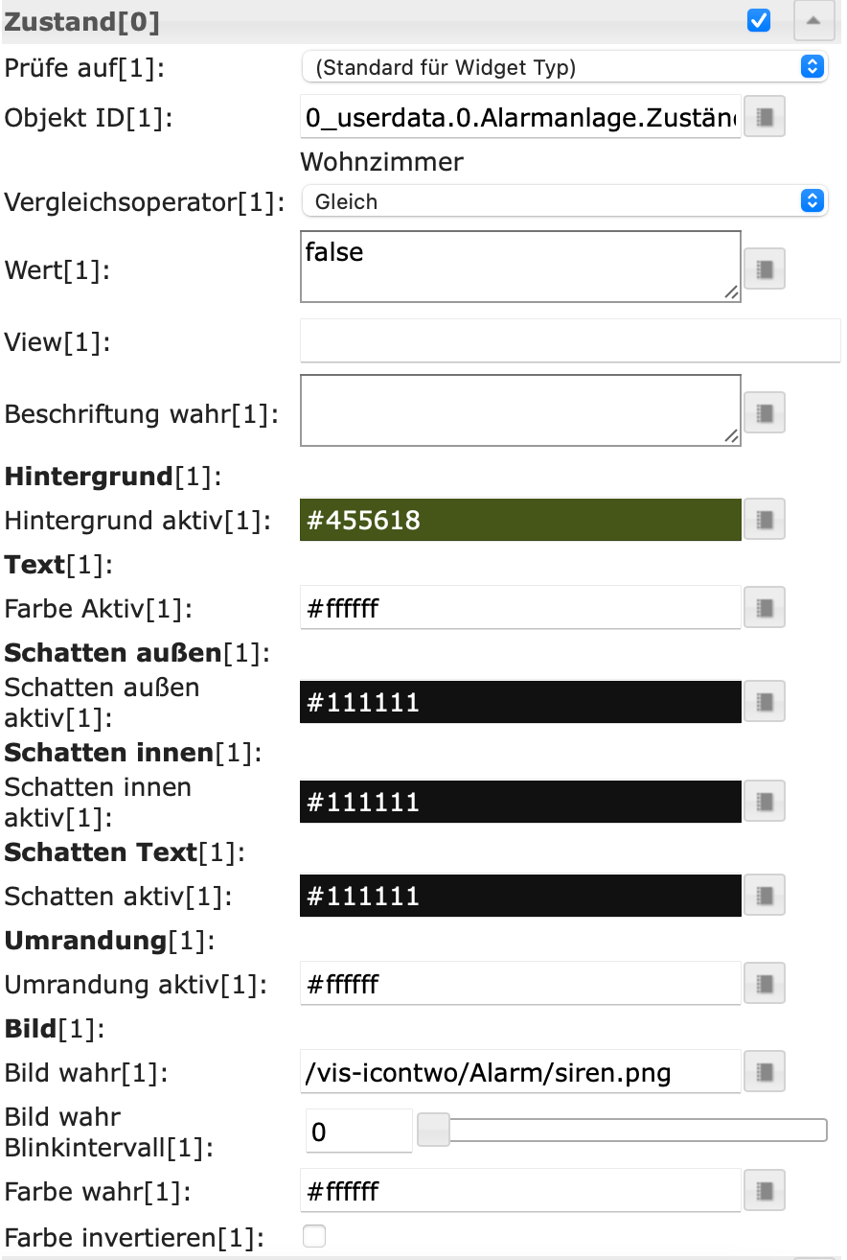Click the Bild wahr Blinkintervall slider handle
Viewport: 847px width, 1260px height.
(433, 1130)
